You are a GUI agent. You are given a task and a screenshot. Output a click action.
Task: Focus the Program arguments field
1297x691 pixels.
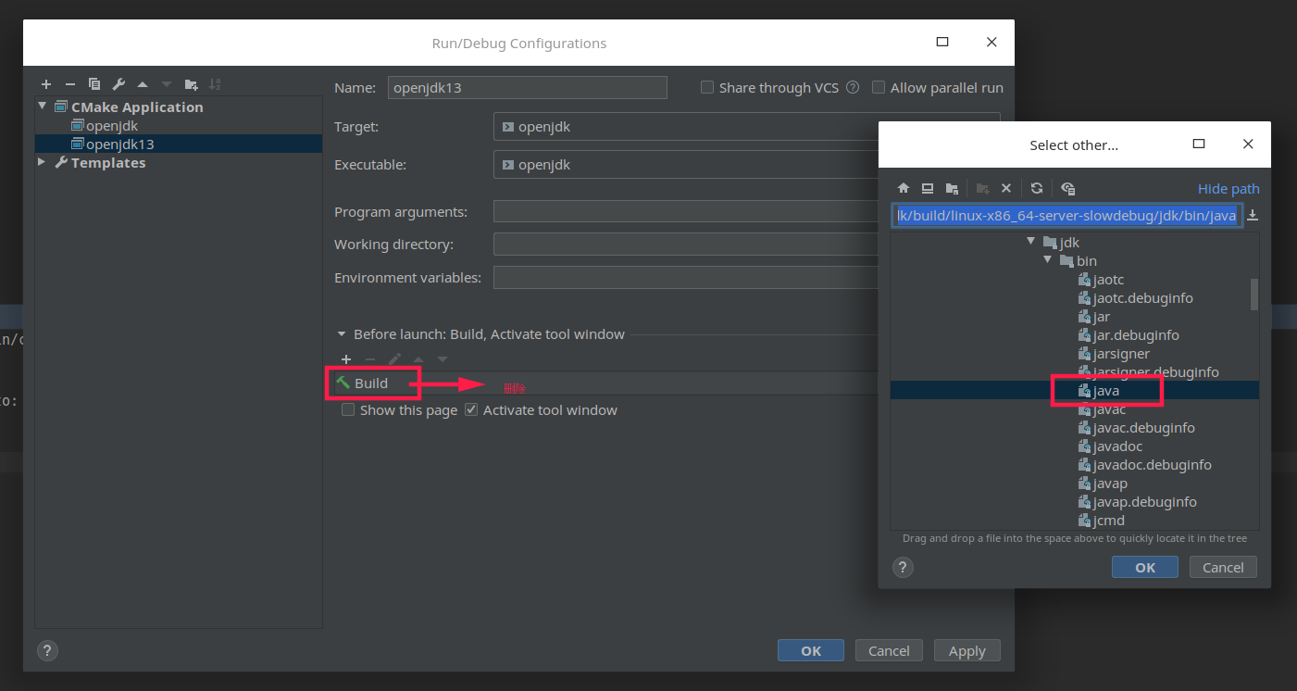tap(685, 211)
